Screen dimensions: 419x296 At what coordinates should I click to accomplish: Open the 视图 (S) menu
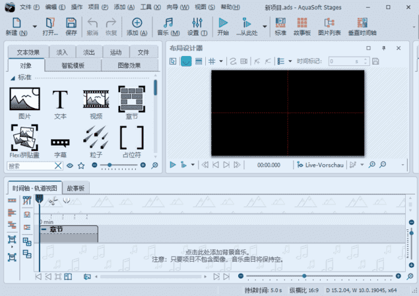coord(205,7)
